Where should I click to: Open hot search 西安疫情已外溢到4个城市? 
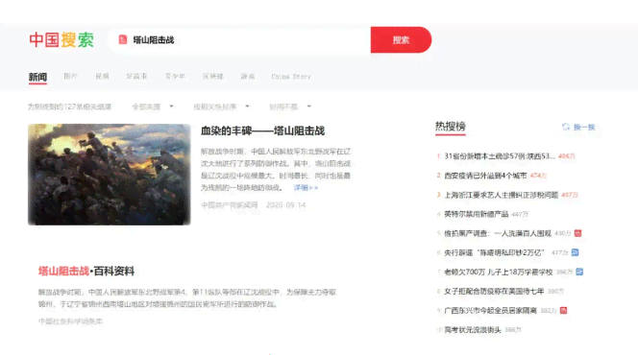point(485,176)
